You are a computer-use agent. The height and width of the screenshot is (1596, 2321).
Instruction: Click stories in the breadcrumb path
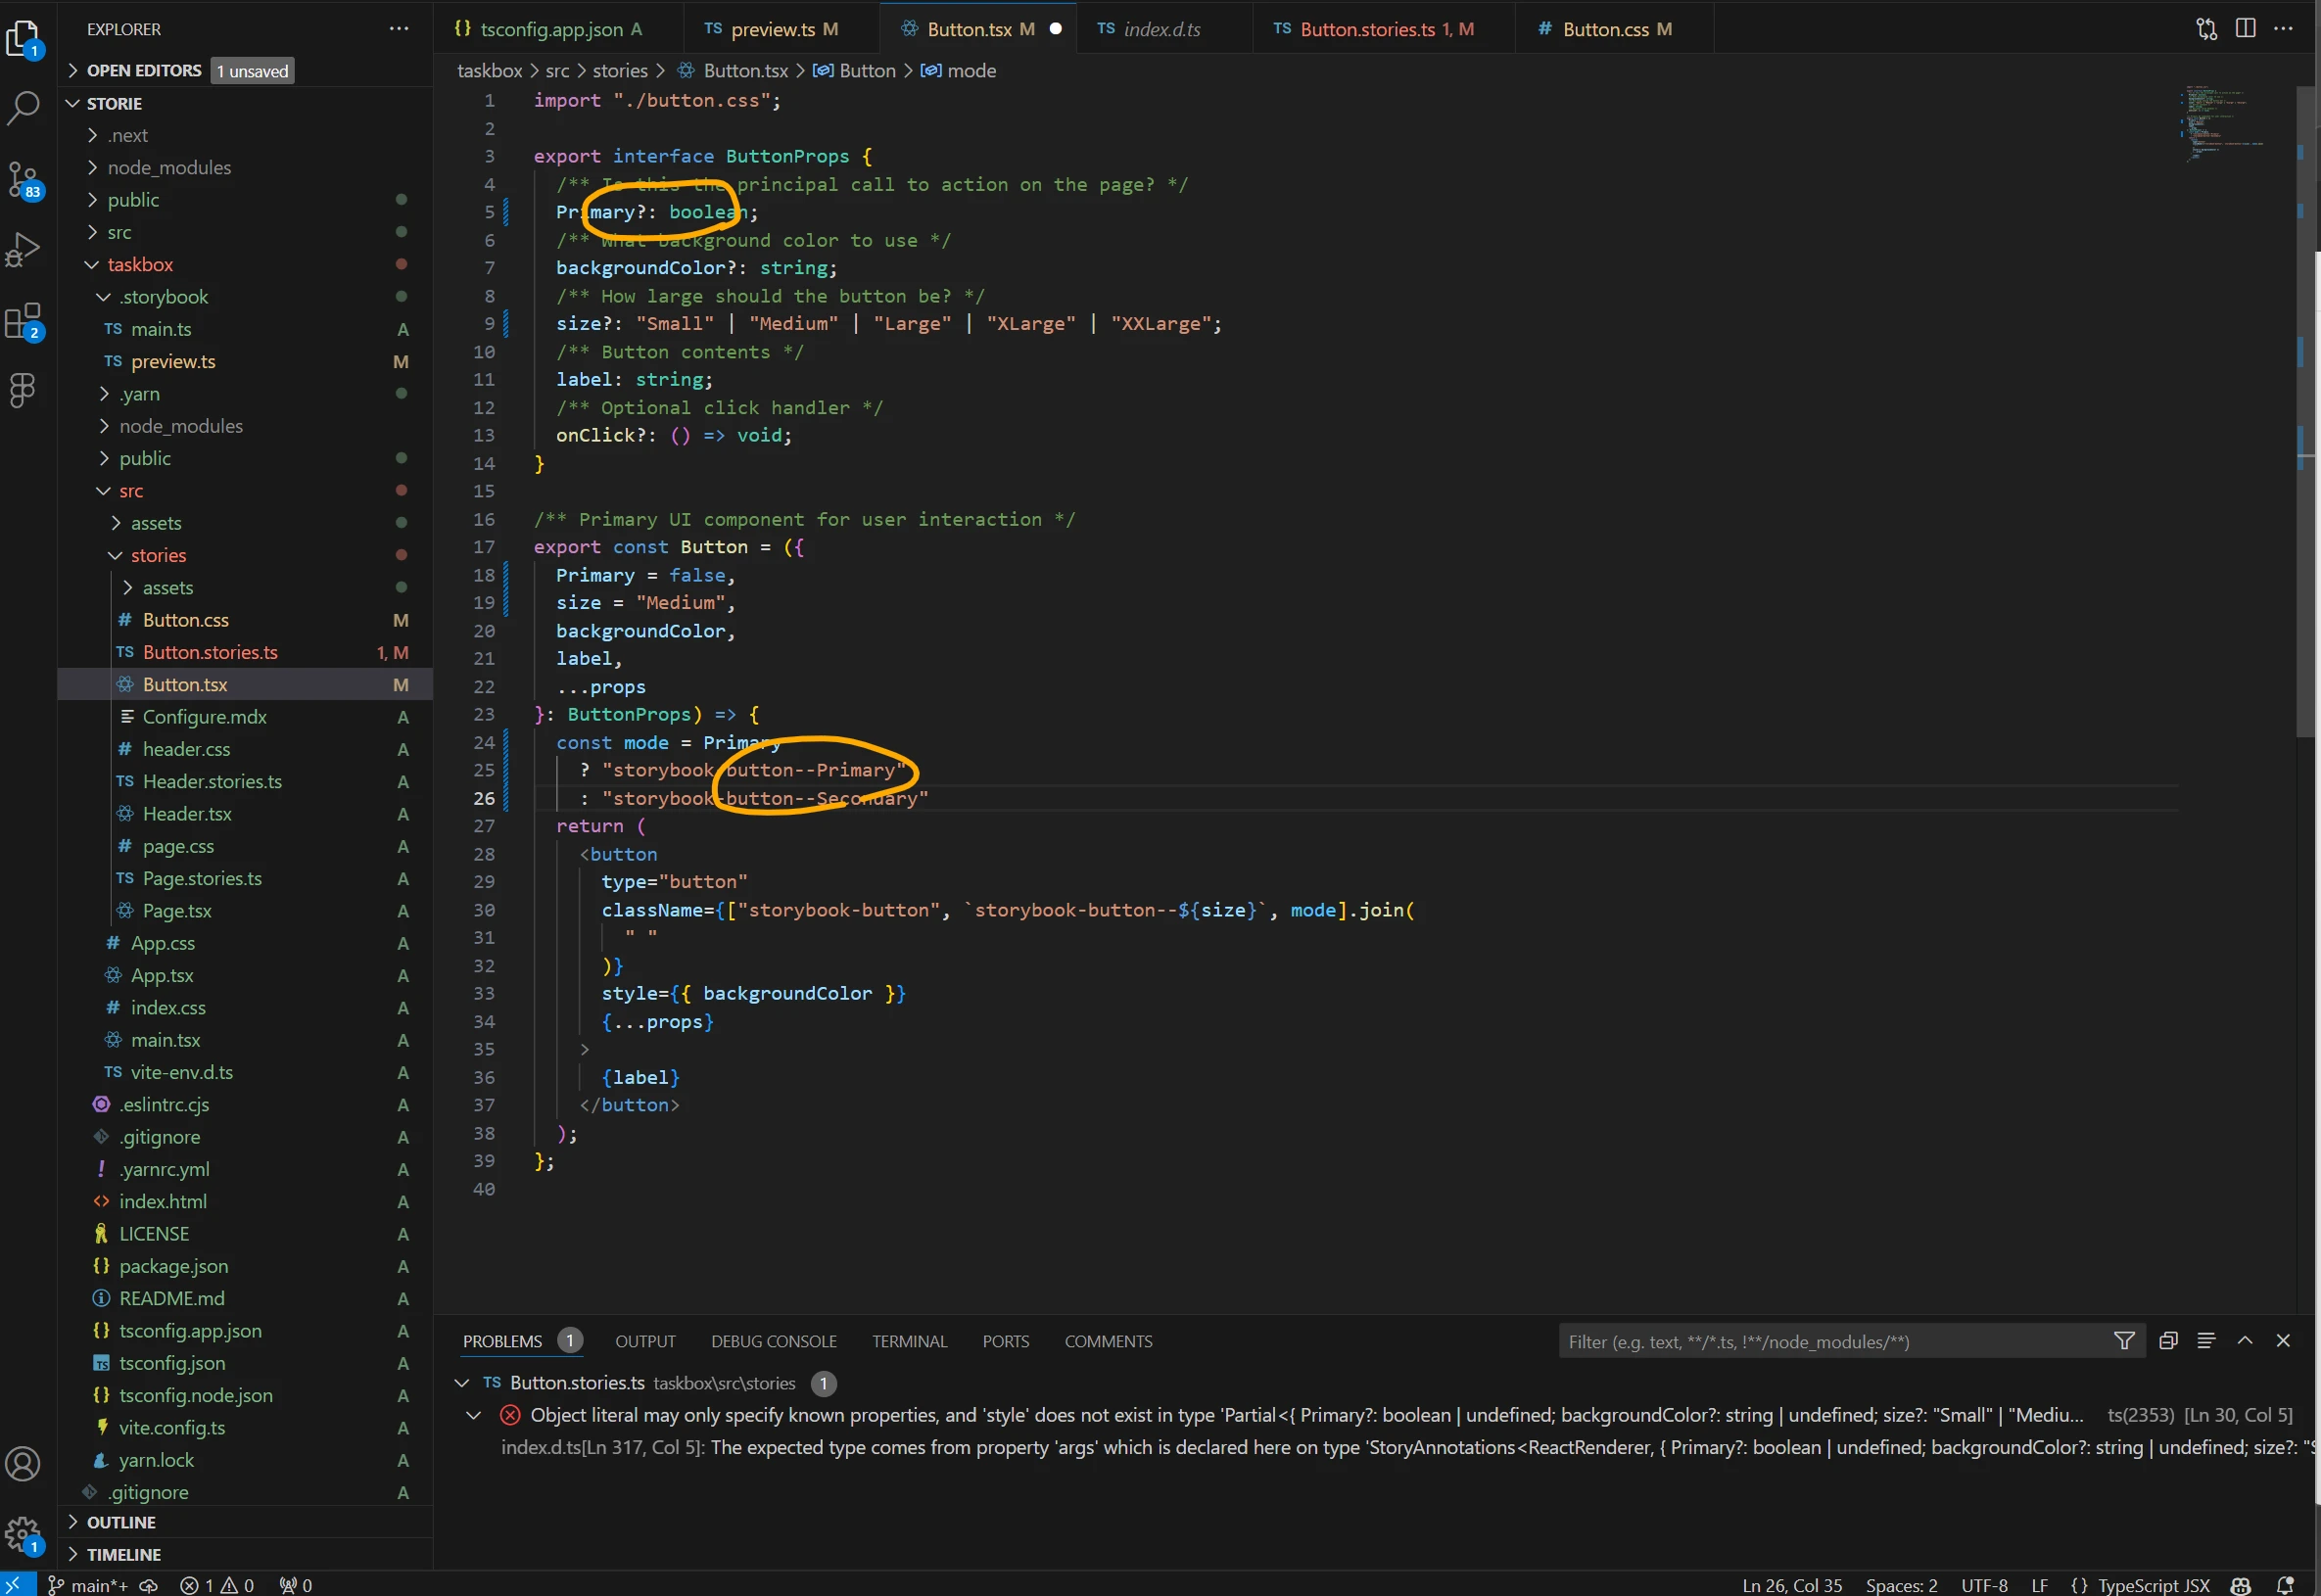tap(620, 70)
